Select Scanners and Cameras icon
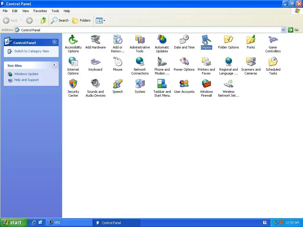 pyautogui.click(x=251, y=66)
